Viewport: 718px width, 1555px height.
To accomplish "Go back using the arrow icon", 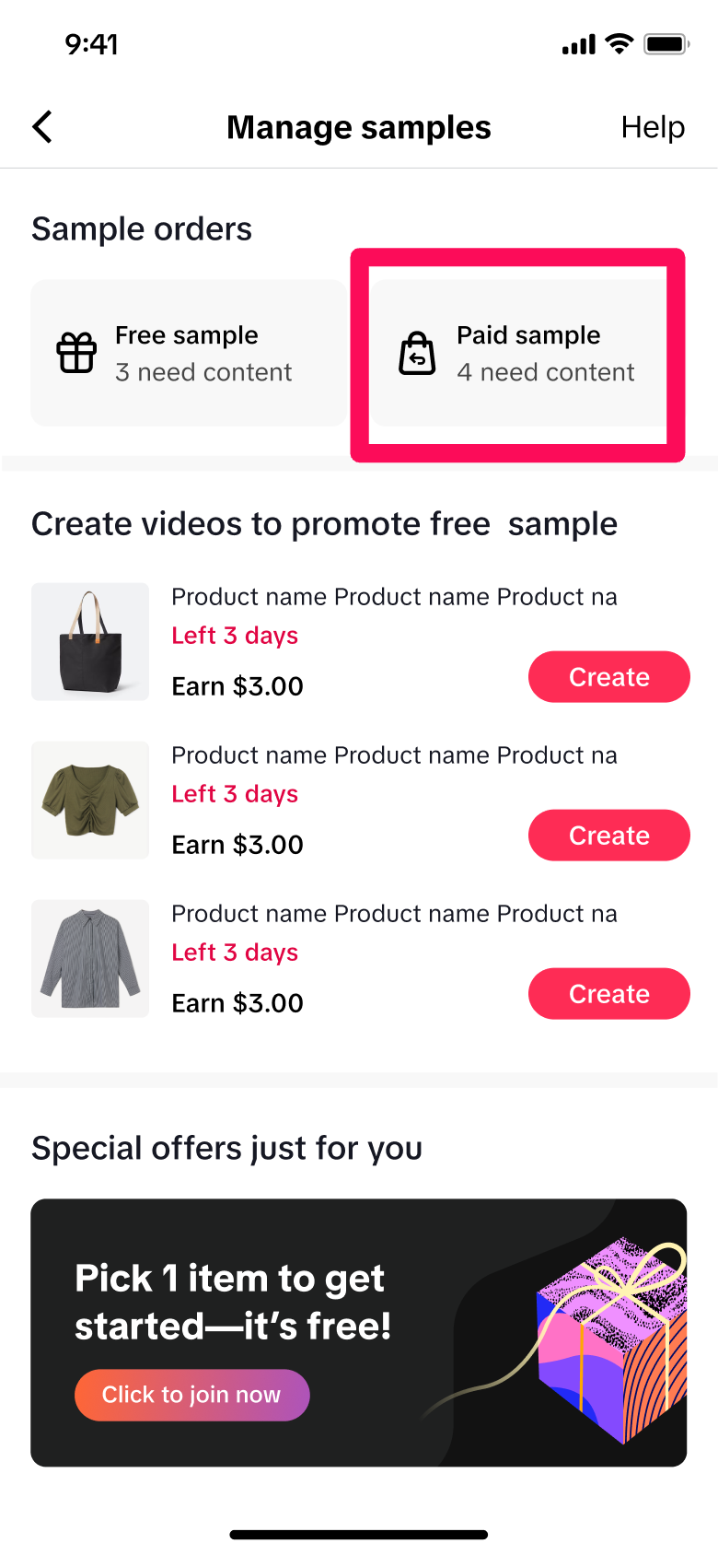I will click(42, 127).
